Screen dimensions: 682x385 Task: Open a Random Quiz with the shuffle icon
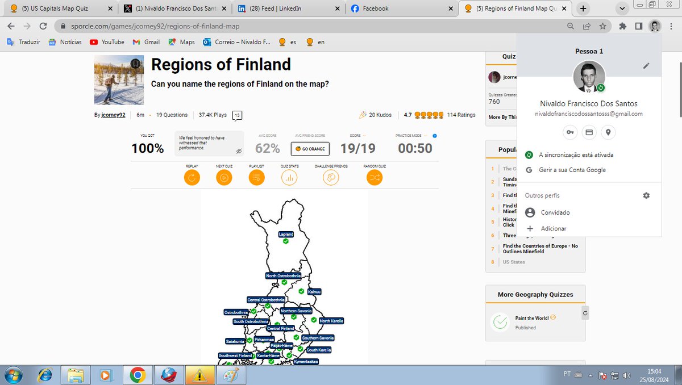tap(374, 177)
